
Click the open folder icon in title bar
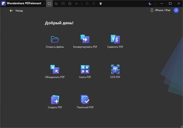tap(49, 4)
